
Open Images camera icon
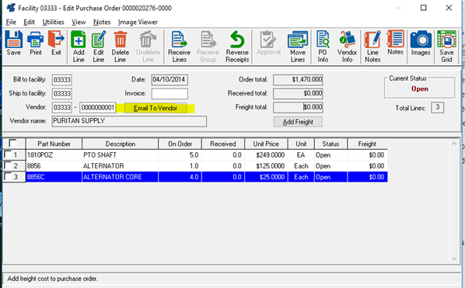click(x=421, y=43)
